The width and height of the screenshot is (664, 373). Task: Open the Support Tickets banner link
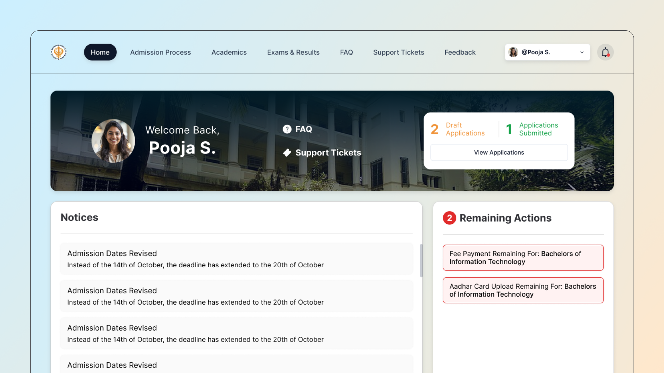click(322, 153)
